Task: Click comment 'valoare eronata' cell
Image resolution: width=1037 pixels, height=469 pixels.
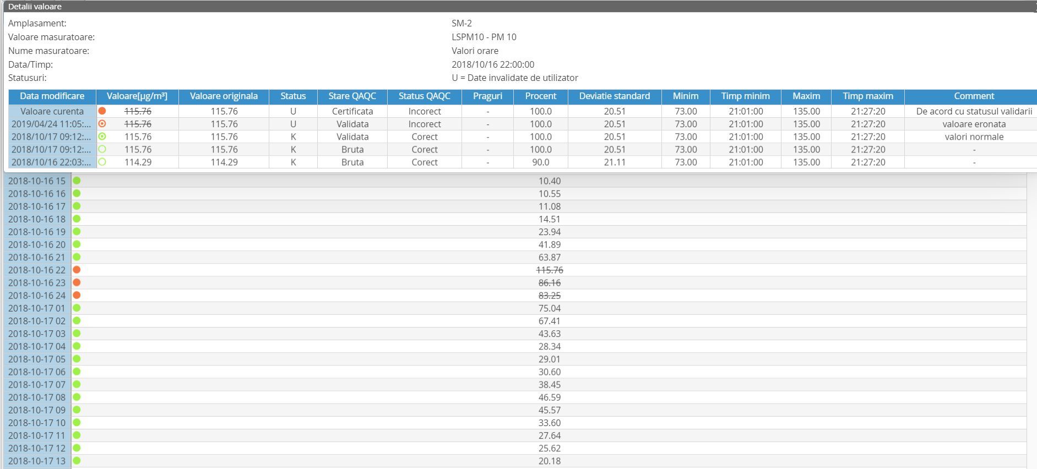Action: point(974,124)
